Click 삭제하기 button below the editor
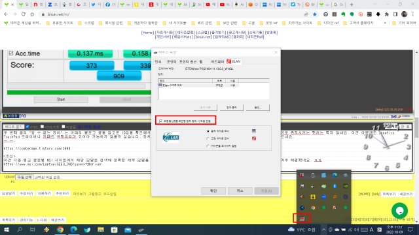 tap(44, 193)
